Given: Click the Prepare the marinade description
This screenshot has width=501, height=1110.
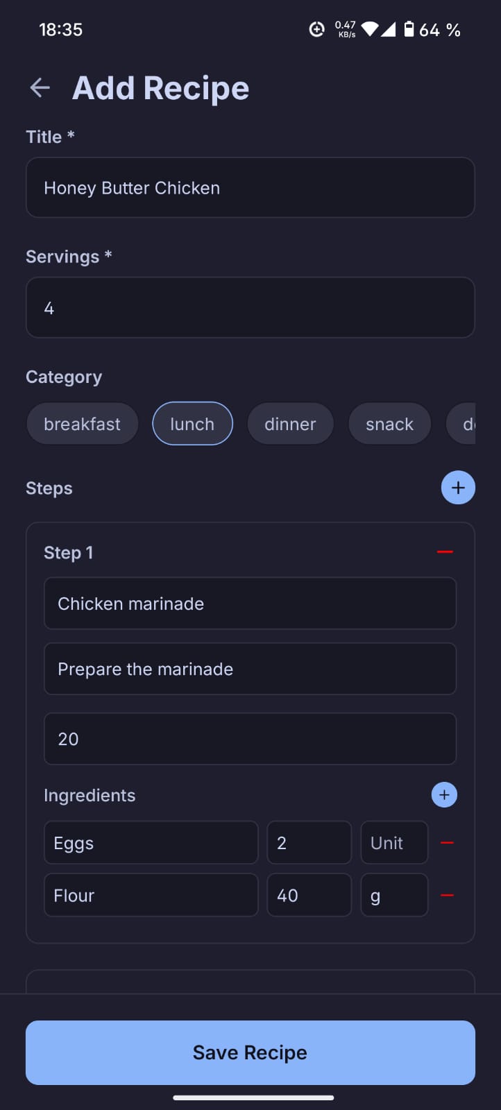Looking at the screenshot, I should coord(250,669).
